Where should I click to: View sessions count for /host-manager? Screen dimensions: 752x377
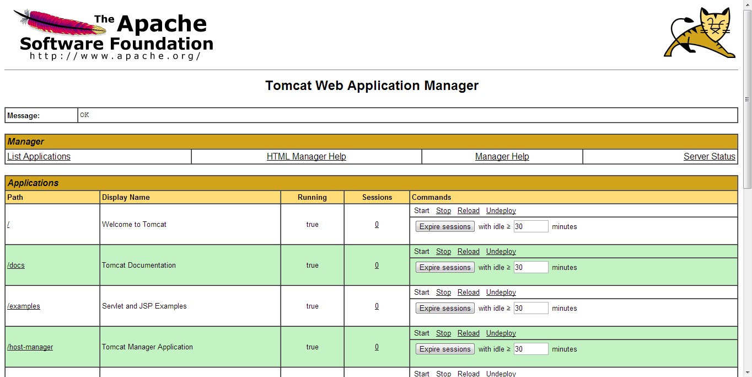(x=377, y=347)
